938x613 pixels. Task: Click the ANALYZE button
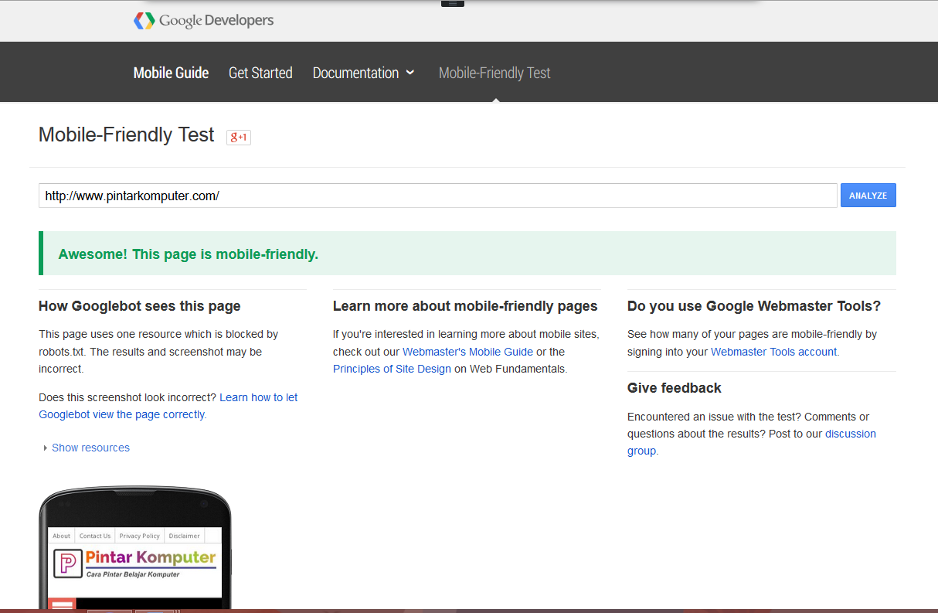click(868, 196)
